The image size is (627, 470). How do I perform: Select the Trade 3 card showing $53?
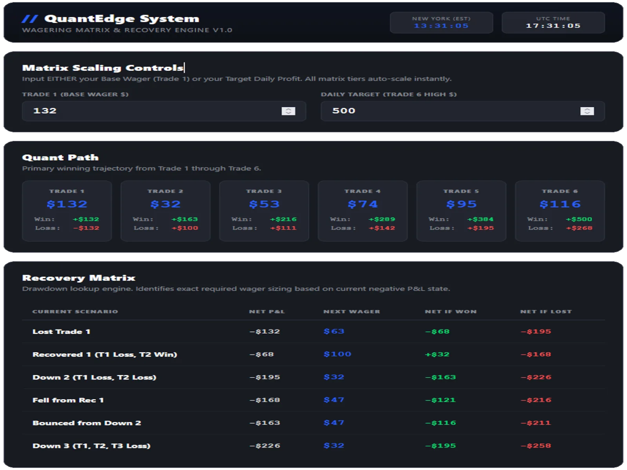[264, 211]
